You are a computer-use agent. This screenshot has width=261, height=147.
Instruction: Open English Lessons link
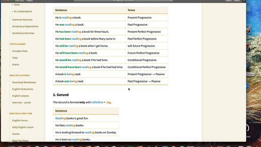20,96
